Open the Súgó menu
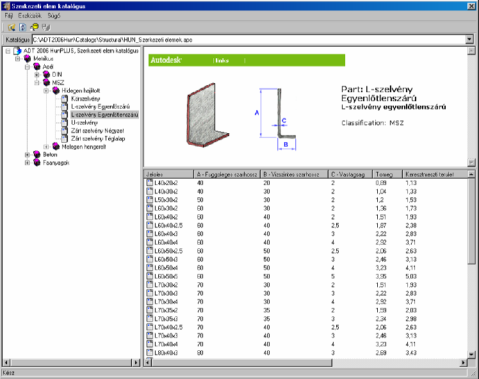Screen dimensions: 479x379 pyautogui.click(x=54, y=15)
